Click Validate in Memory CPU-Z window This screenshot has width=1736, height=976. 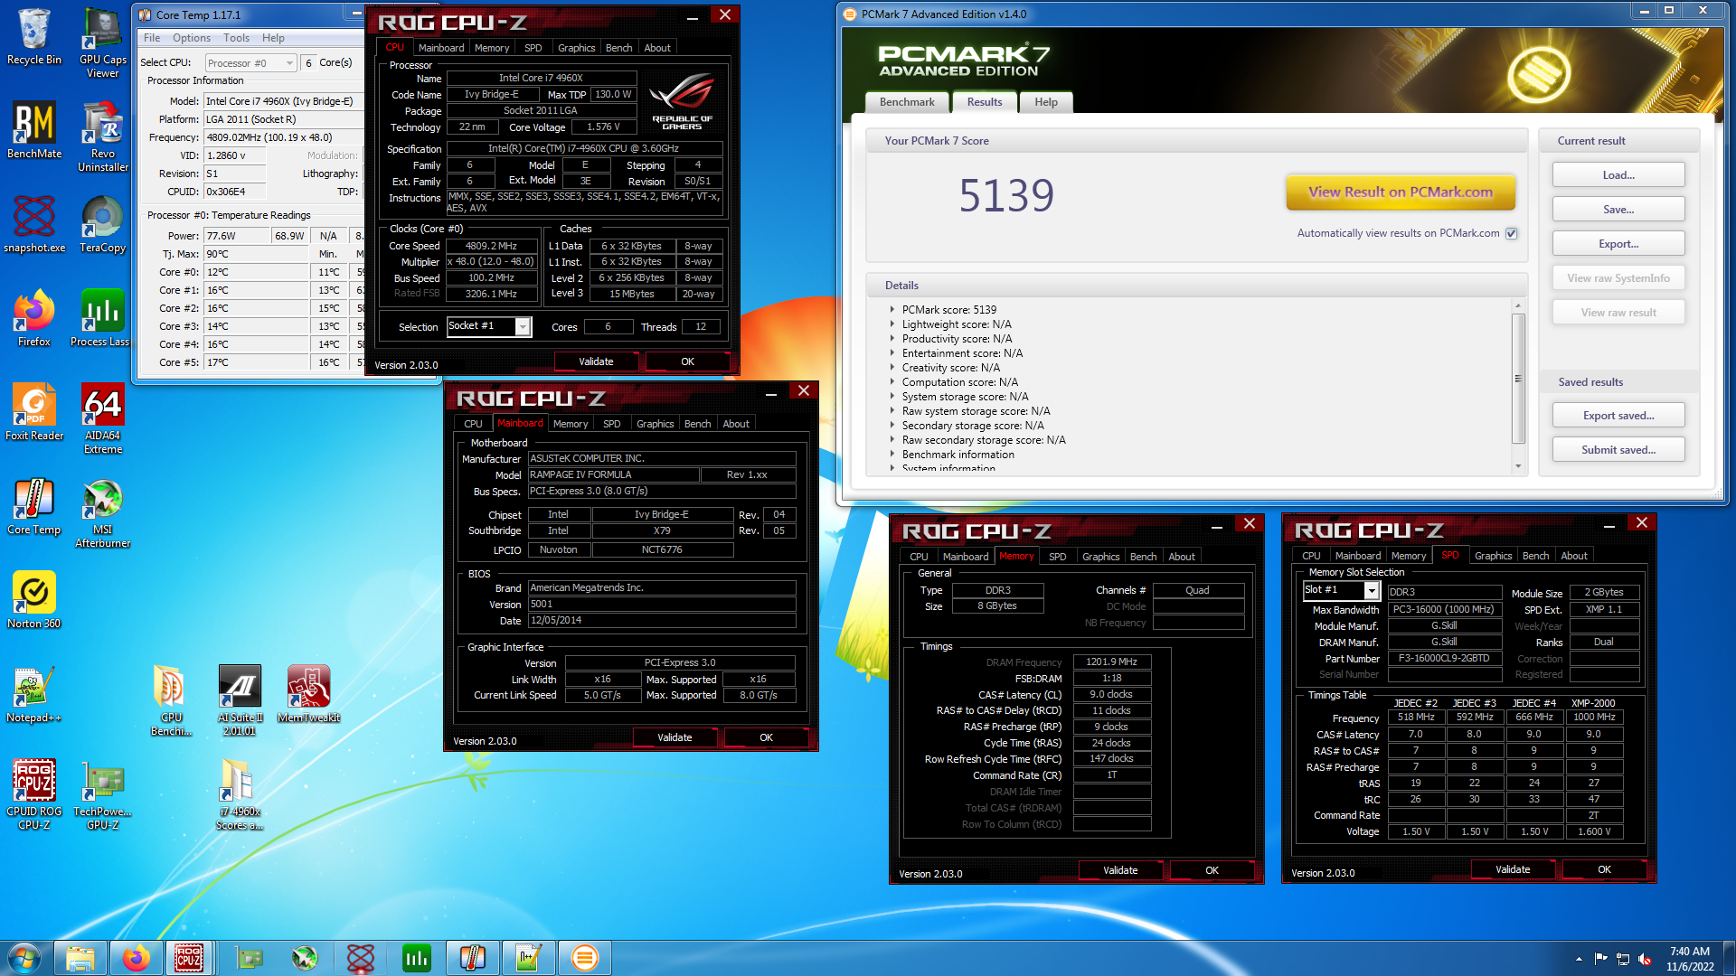[x=1120, y=870]
